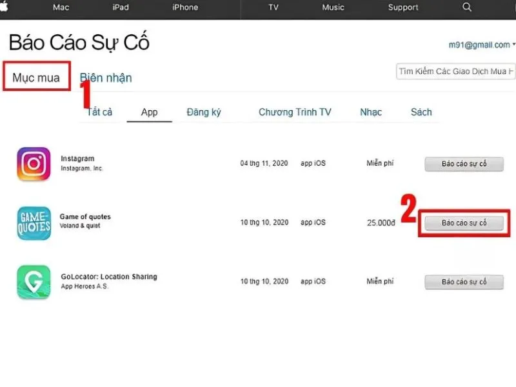Click the Miễn phí price for GoLocator
The image size is (516, 387).
click(380, 281)
